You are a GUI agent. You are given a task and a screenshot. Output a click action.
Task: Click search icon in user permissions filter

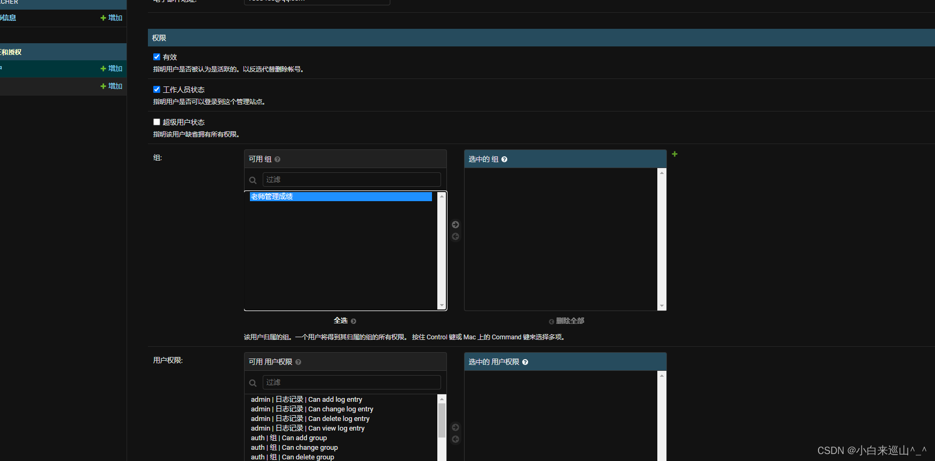(253, 383)
